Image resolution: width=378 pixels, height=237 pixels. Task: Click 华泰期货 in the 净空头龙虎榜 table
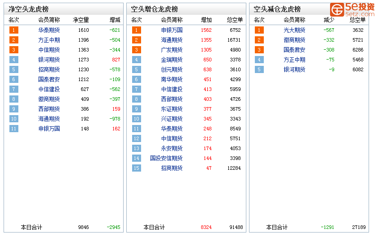tap(49, 30)
